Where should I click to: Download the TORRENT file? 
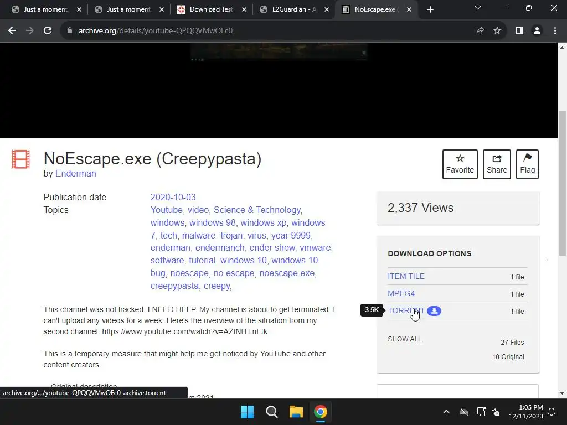coord(406,311)
